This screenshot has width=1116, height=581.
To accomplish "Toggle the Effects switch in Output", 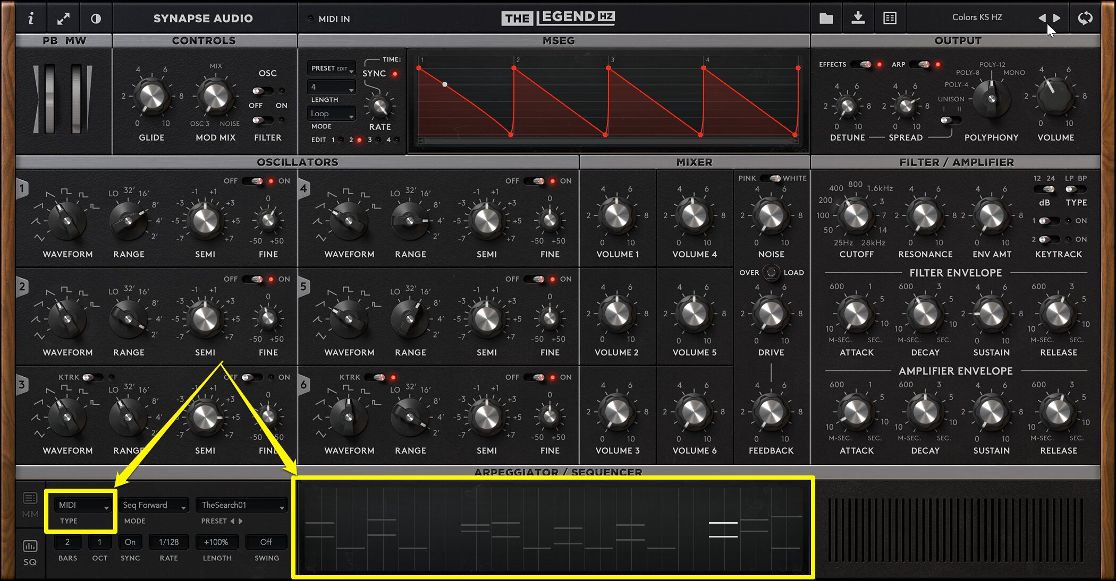I will pos(861,64).
